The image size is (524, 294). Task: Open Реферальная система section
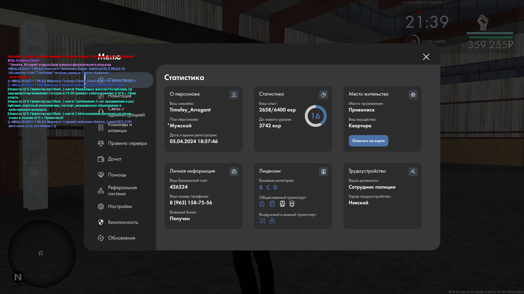click(122, 191)
